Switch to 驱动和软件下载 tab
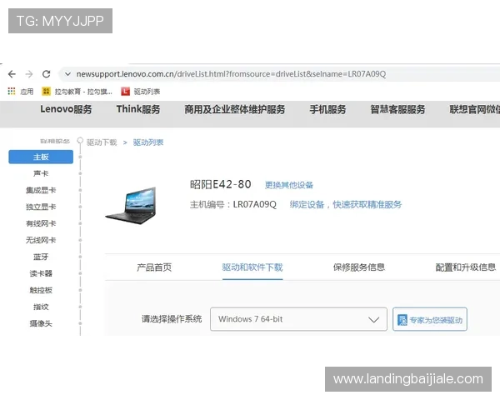500x400 pixels. point(252,267)
